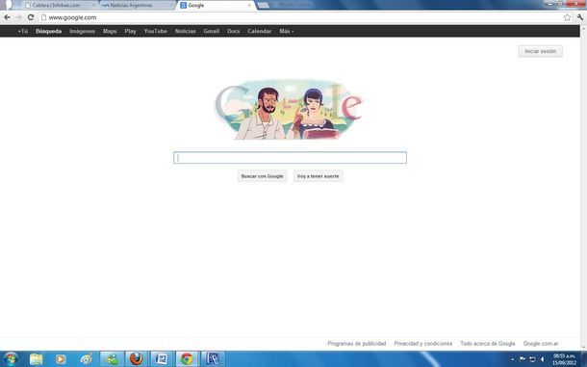Viewport: 587px width, 367px height.
Task: Open Imágenes in the Google bar
Action: 82,31
